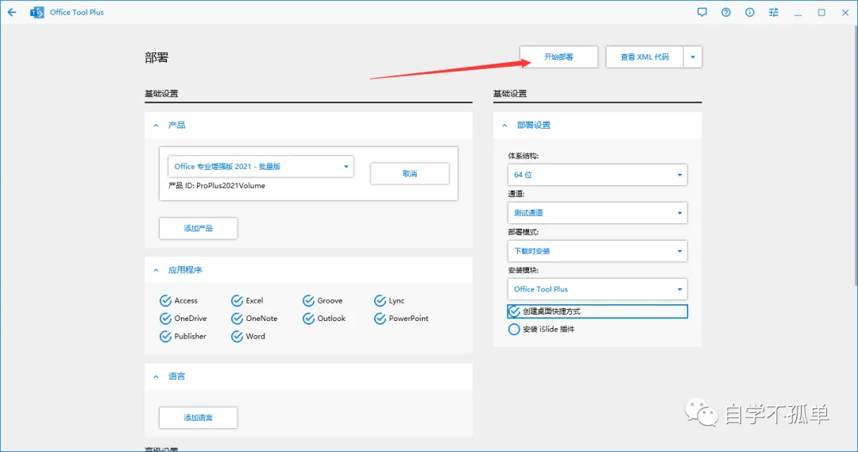
Task: Click the 开始部署 button
Action: point(558,57)
